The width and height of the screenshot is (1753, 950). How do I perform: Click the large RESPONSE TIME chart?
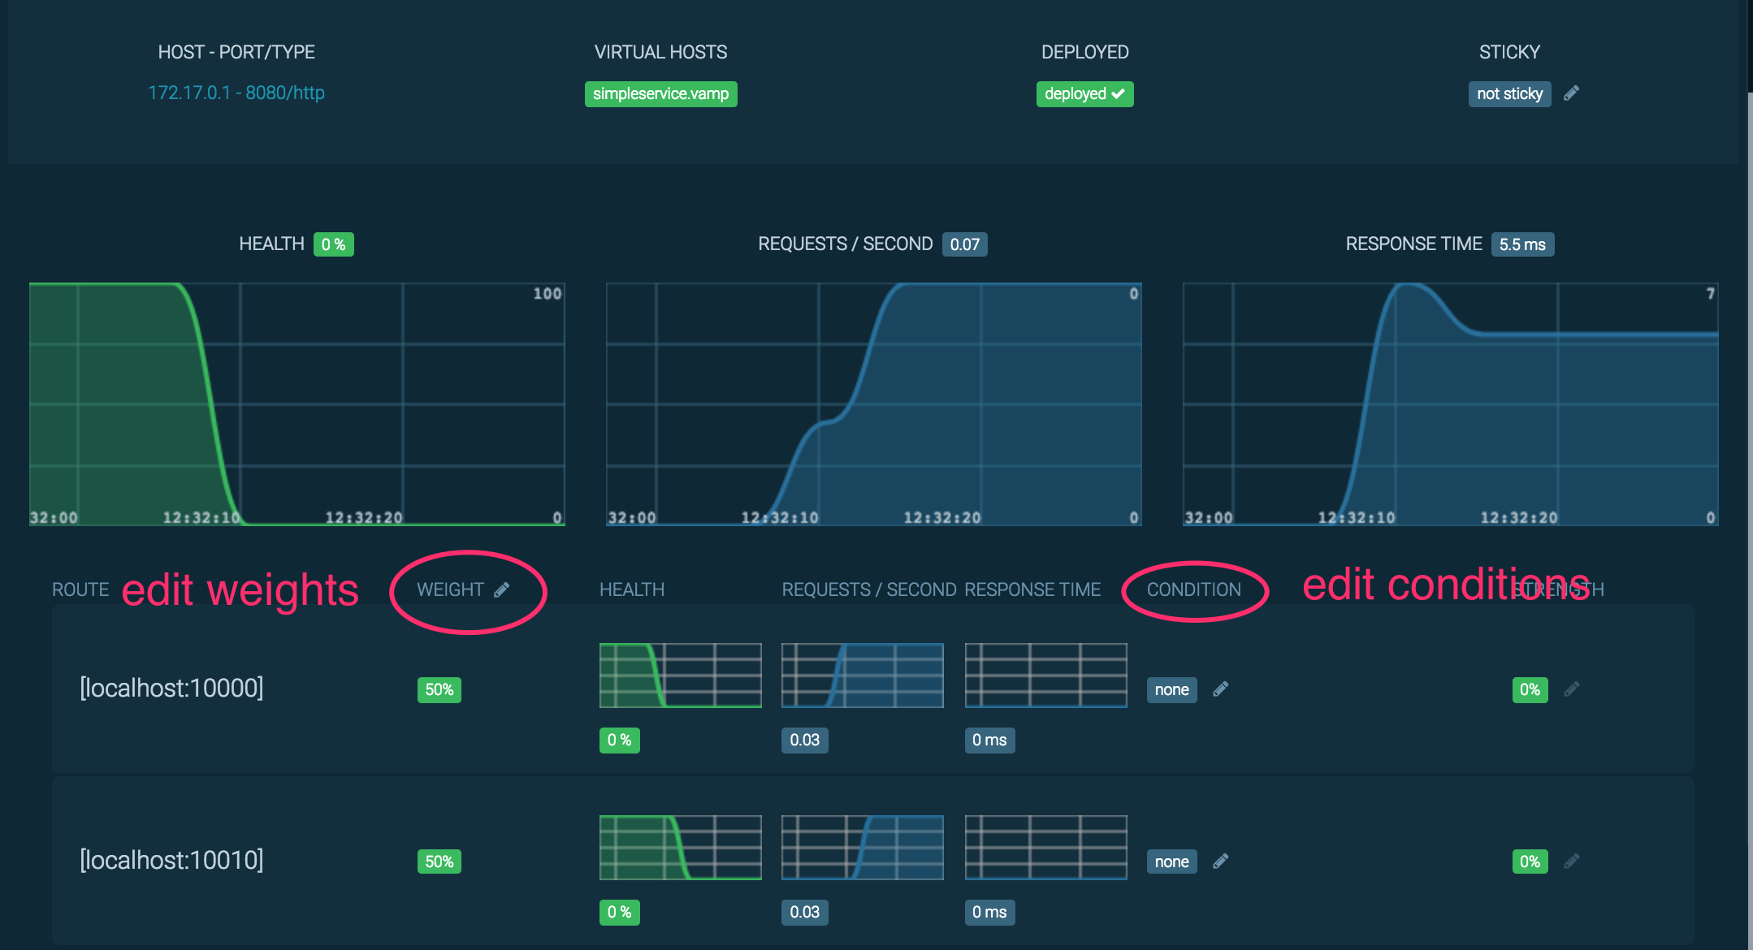(1450, 404)
